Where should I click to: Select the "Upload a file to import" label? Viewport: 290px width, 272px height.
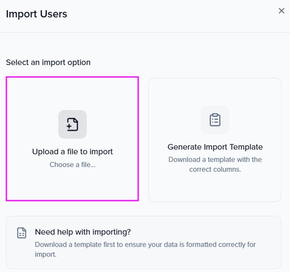72,152
